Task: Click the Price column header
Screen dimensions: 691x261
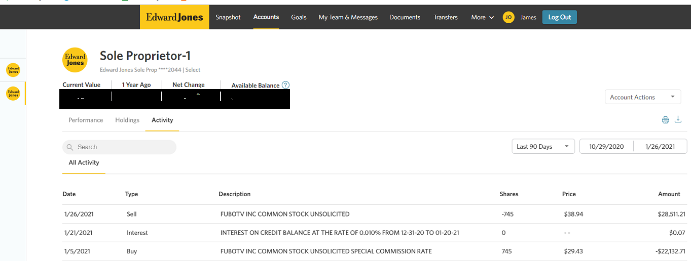Action: click(569, 194)
